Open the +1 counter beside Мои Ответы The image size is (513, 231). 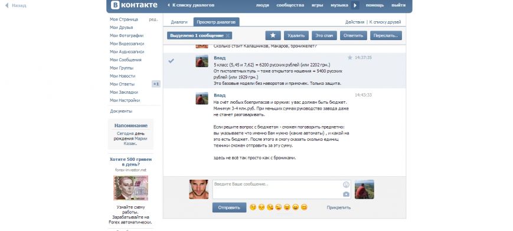pos(156,84)
